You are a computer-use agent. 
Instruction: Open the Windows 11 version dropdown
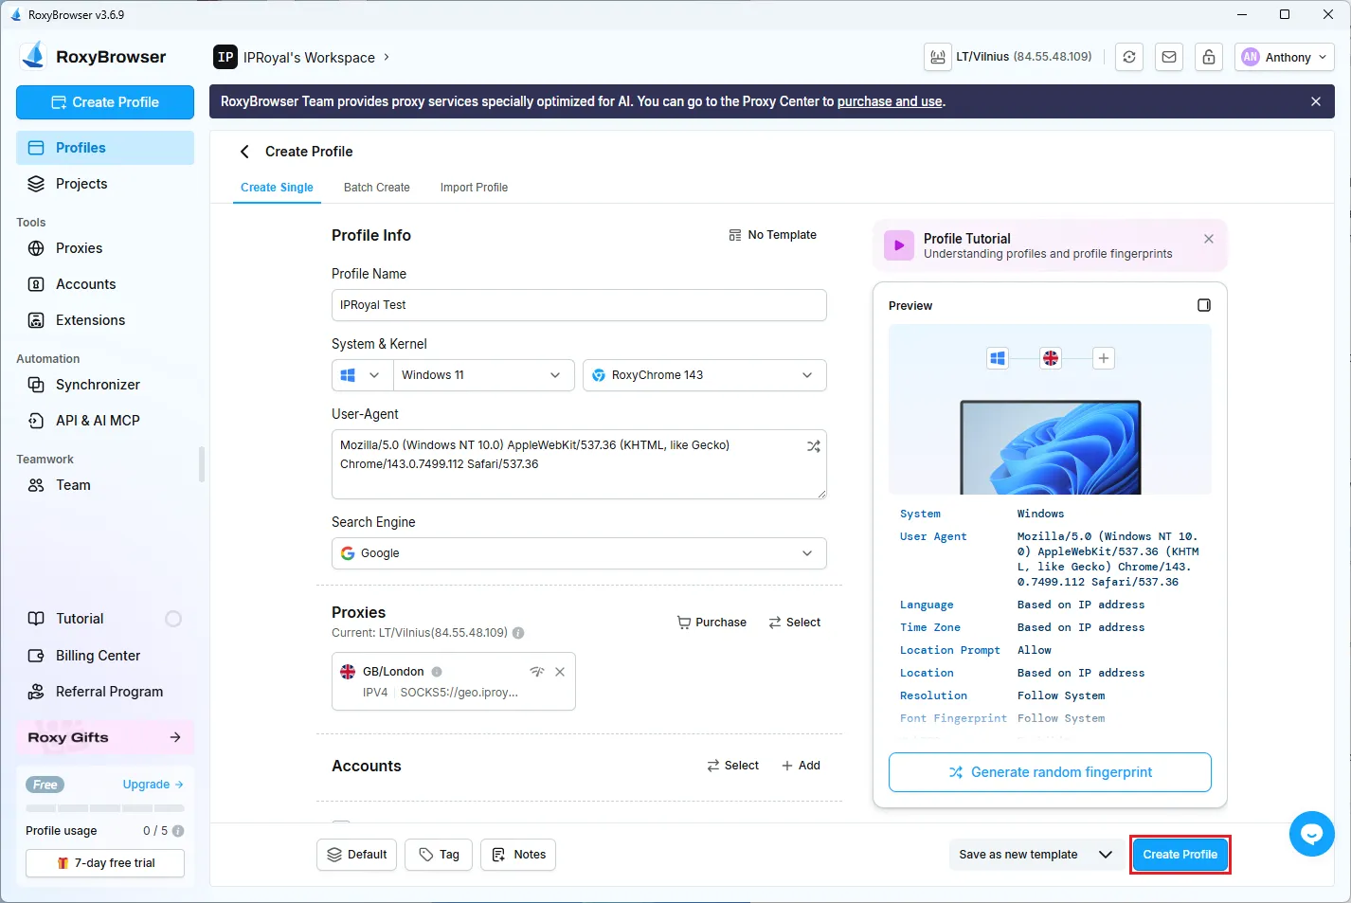coord(482,375)
